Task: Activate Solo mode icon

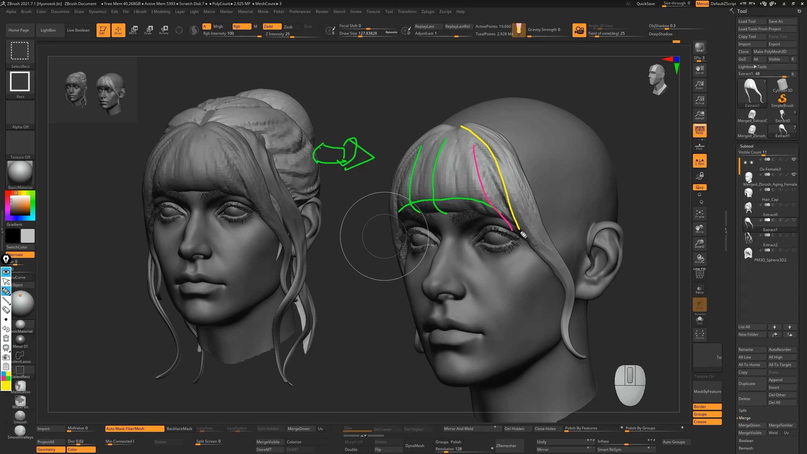Action: [700, 320]
